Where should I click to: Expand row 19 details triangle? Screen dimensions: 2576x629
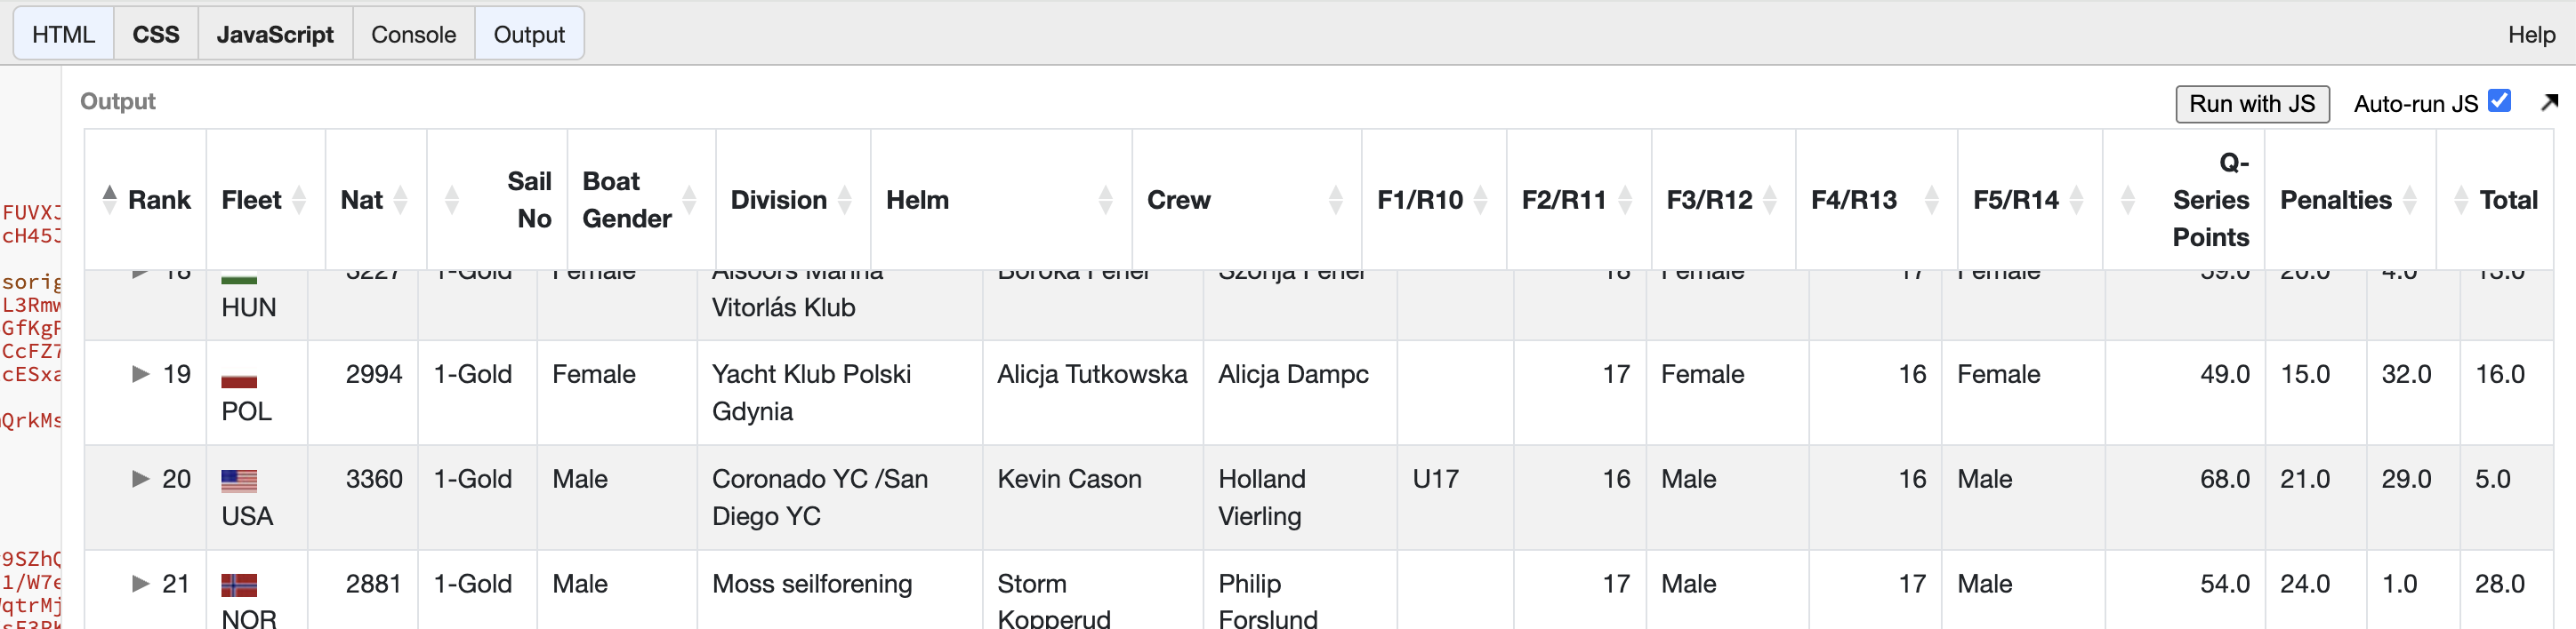[x=141, y=374]
